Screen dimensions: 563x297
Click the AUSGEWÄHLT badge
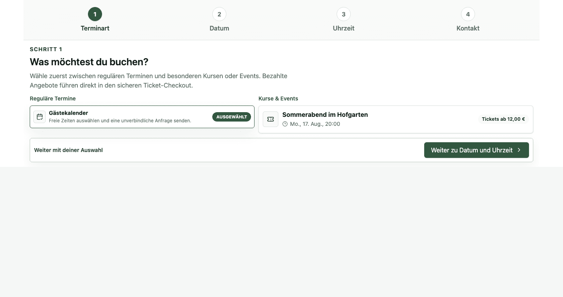(x=231, y=117)
